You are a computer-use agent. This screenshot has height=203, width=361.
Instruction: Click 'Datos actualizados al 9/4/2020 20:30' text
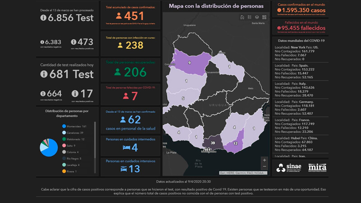tap(184, 182)
